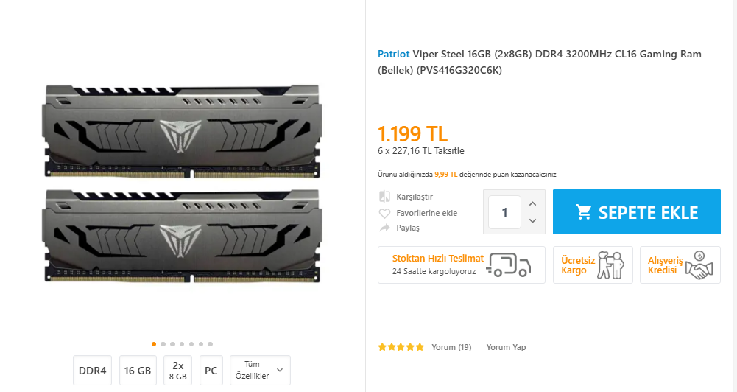Click the Karşılaştır compare icon
Viewport: 737px width, 392px height.
[x=384, y=197]
